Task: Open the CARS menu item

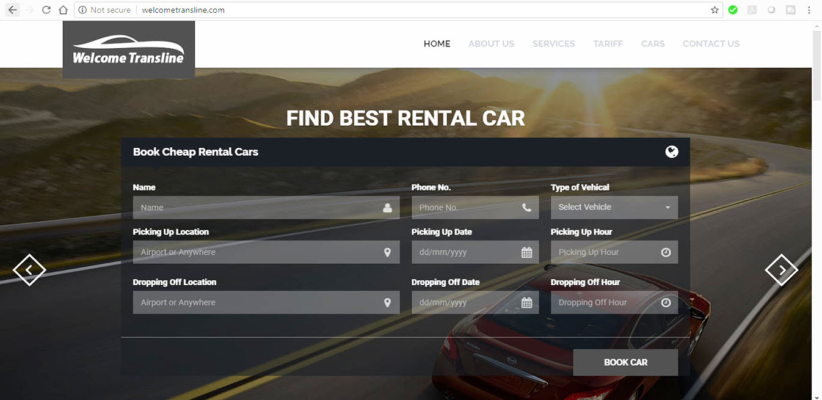Action: (653, 44)
